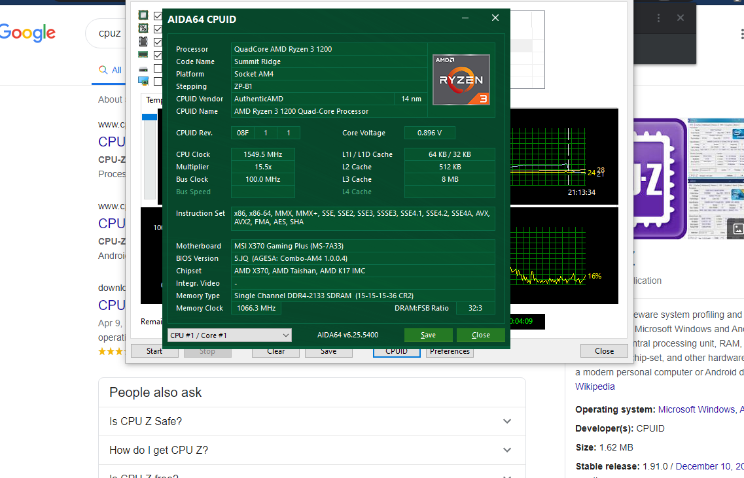
Task: Click the temperature graph in stability test
Action: (563, 156)
